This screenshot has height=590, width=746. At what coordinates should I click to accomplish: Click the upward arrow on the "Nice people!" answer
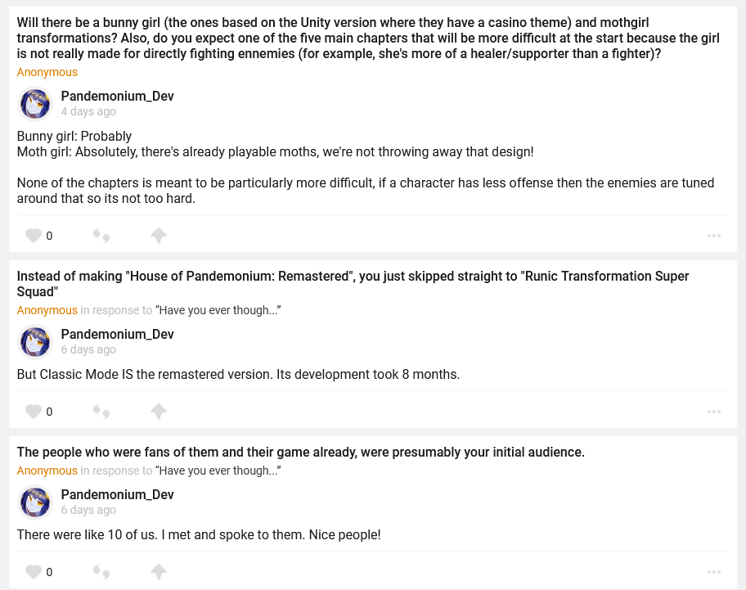tap(159, 572)
